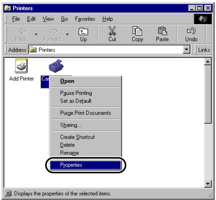Choose Properties in the context menu
Viewport: 216px width, 200px height.
click(85, 165)
